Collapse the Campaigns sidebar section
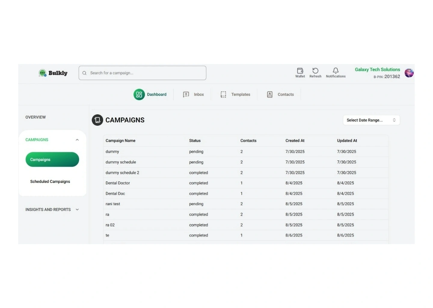 click(77, 140)
